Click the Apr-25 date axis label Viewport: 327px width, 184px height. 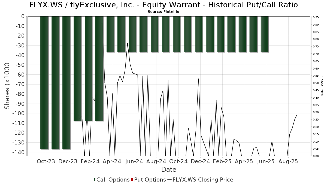(x=244, y=161)
